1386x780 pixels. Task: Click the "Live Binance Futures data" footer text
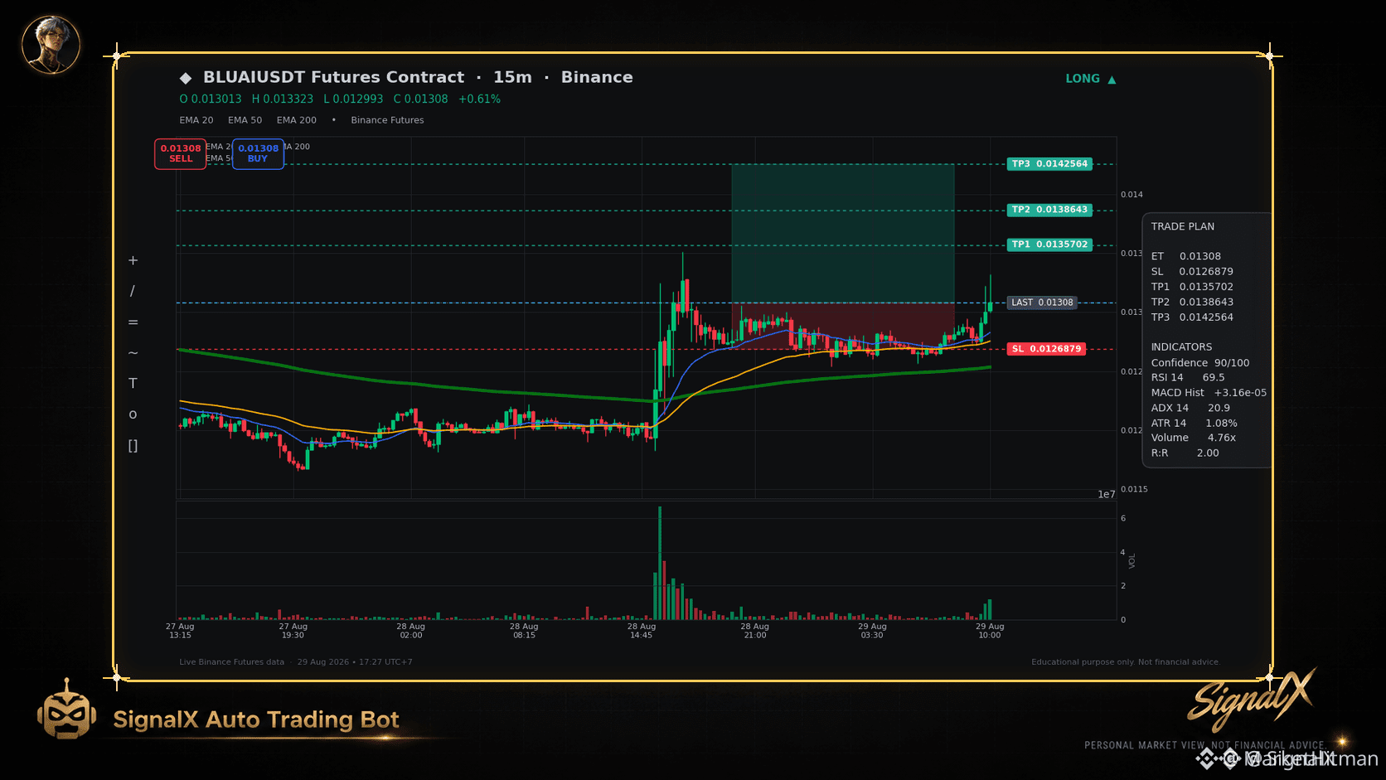point(231,662)
